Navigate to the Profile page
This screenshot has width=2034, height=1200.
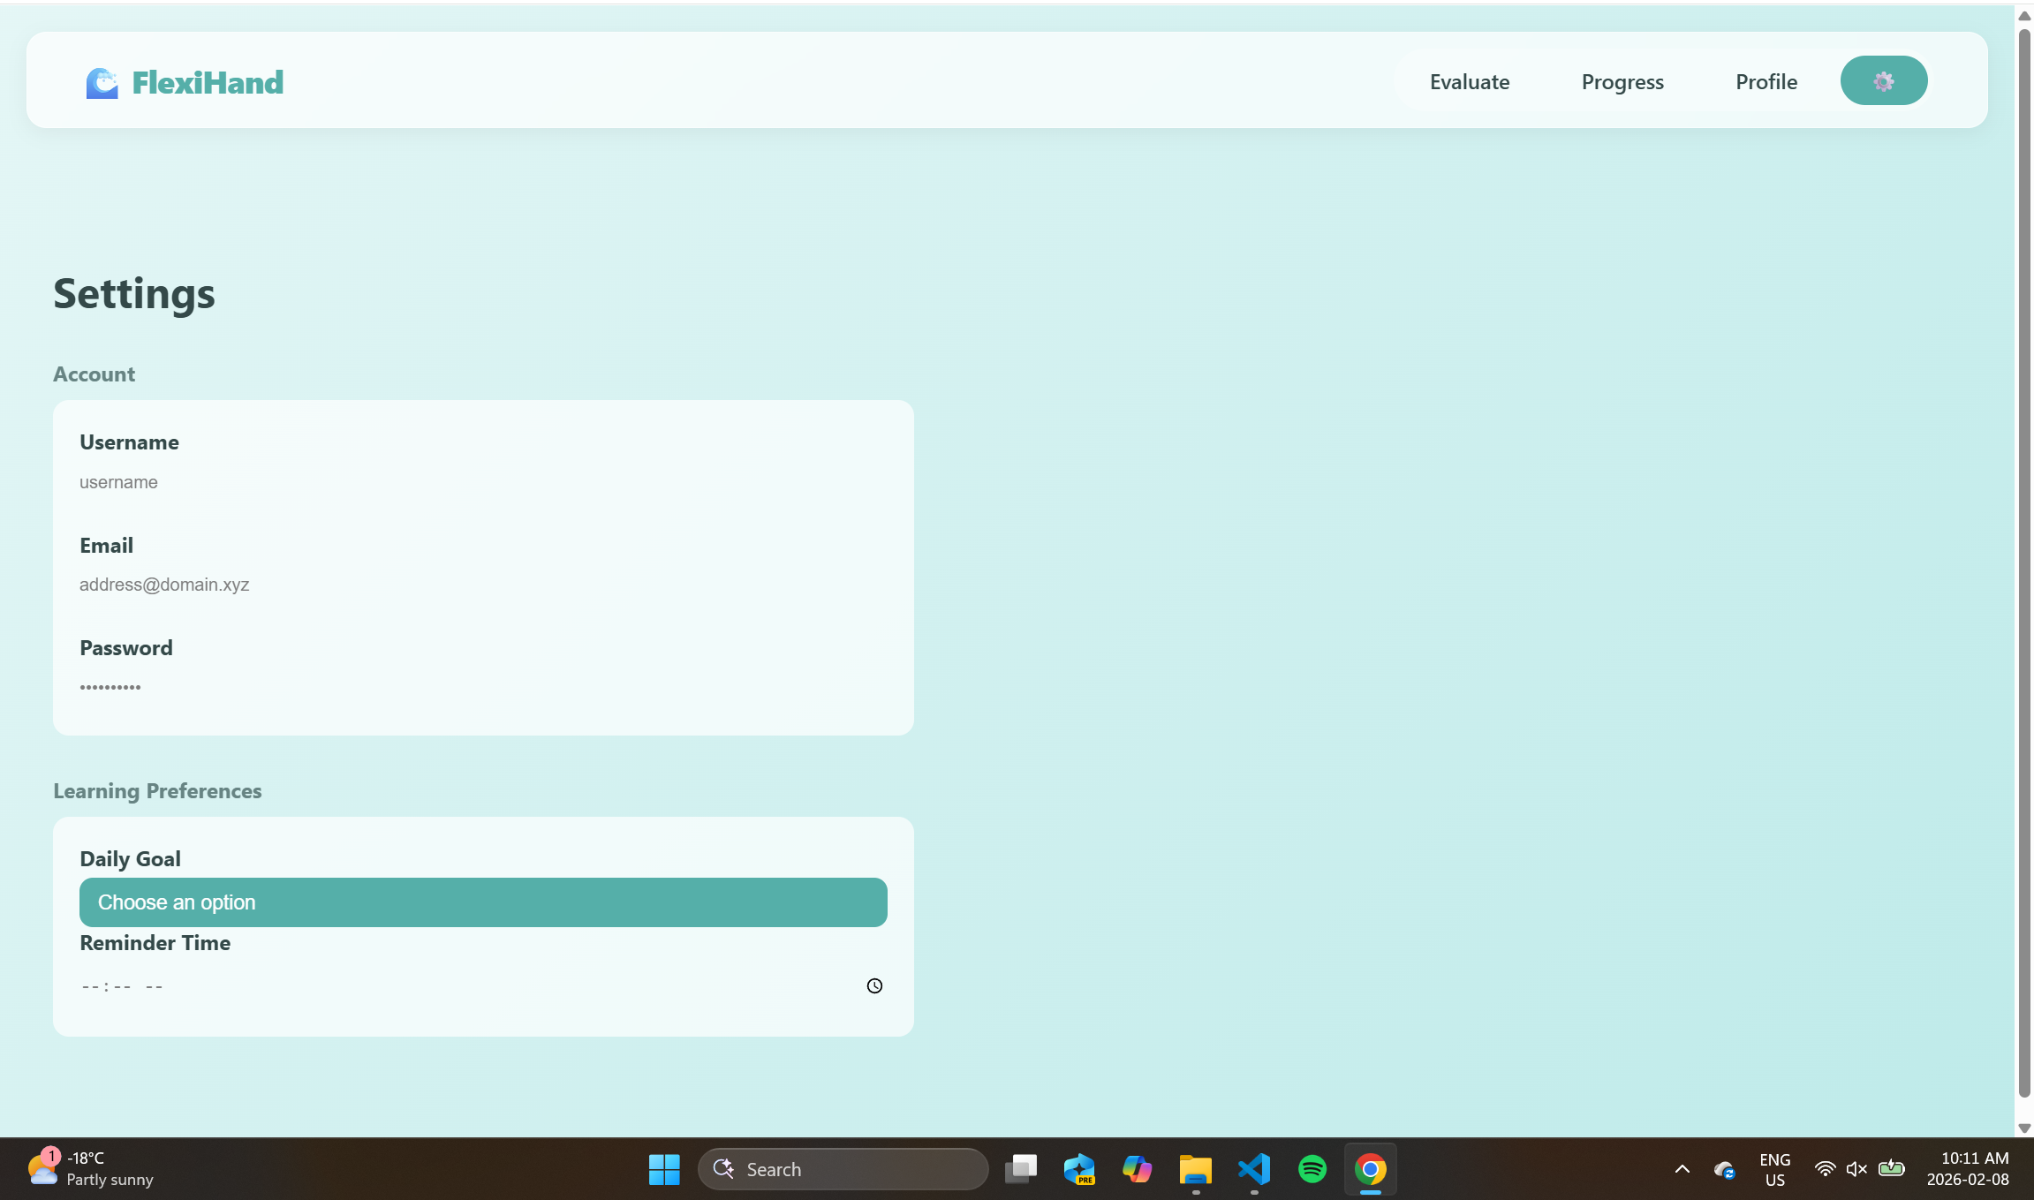click(x=1766, y=82)
